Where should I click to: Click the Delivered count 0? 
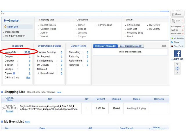[62, 69]
